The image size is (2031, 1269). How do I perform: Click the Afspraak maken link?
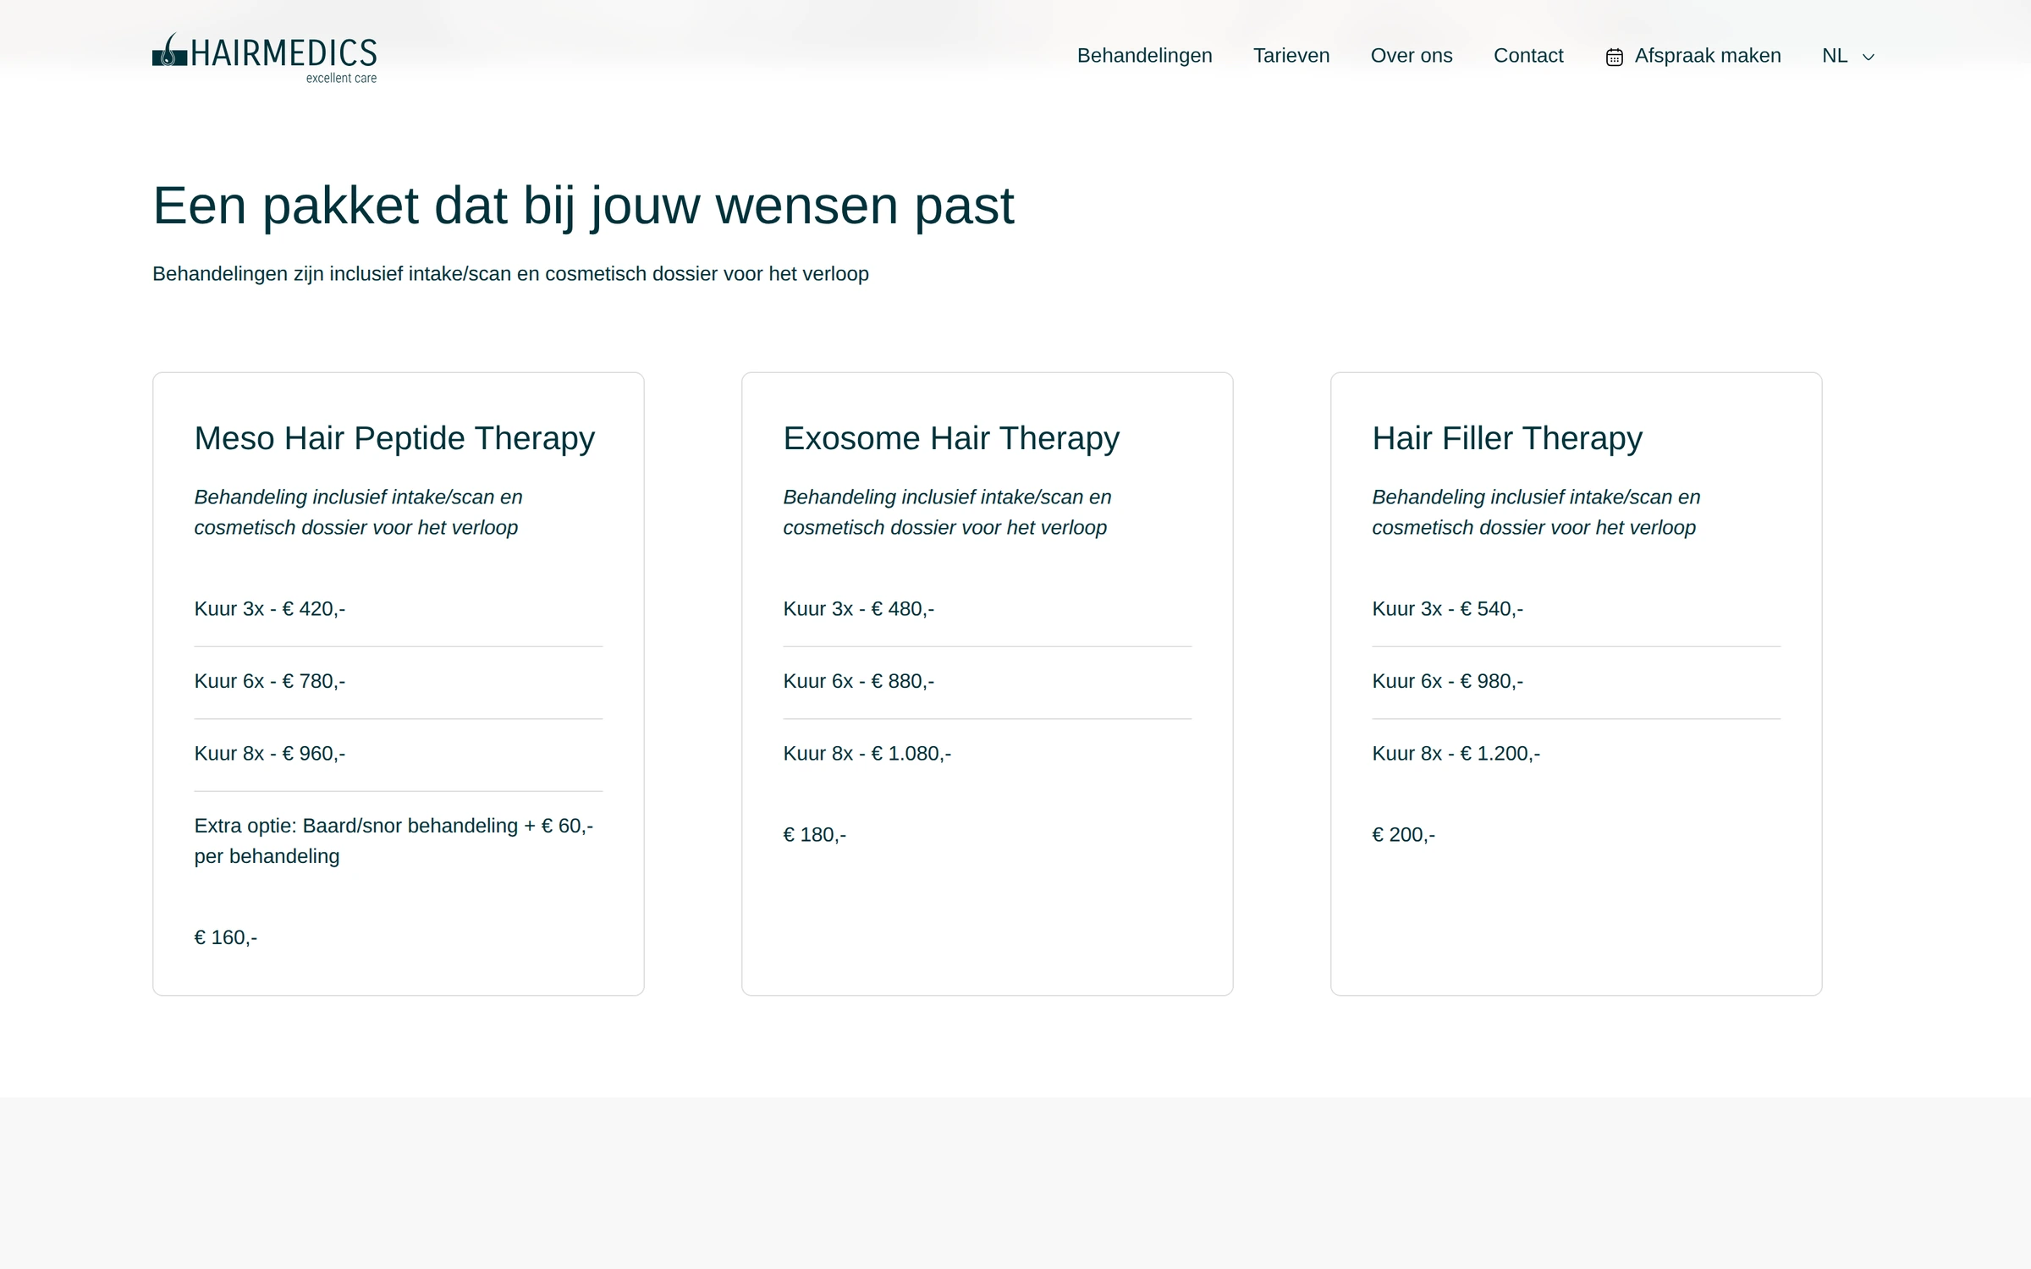pyautogui.click(x=1707, y=56)
